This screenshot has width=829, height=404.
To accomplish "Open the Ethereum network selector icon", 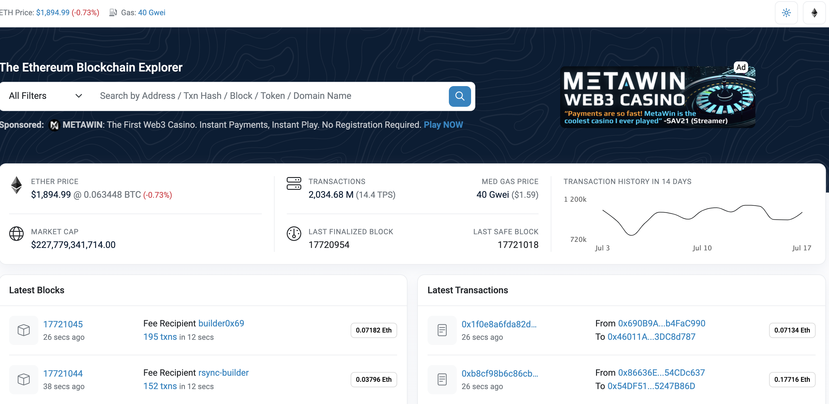I will [x=814, y=13].
